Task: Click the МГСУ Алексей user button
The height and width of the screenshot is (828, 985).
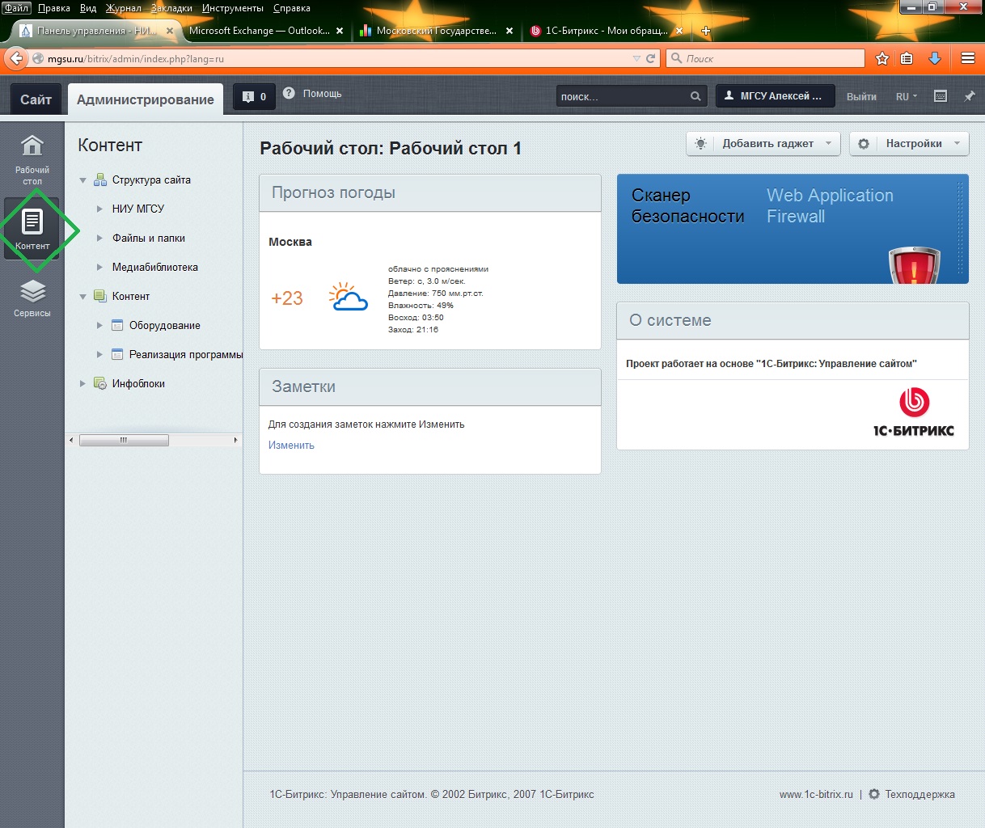Action: pyautogui.click(x=775, y=96)
